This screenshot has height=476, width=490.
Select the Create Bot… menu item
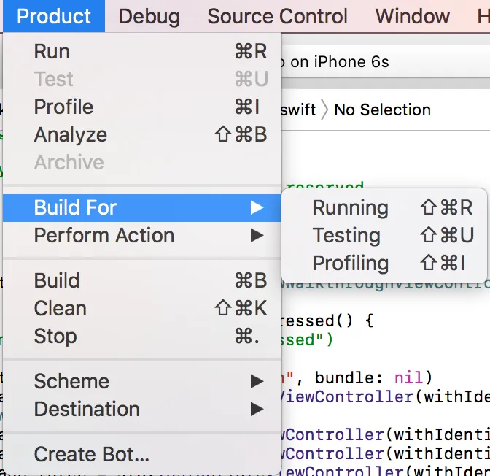(x=92, y=455)
